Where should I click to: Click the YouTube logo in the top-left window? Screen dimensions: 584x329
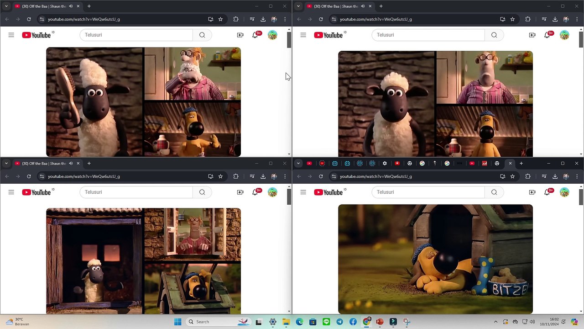pyautogui.click(x=36, y=35)
